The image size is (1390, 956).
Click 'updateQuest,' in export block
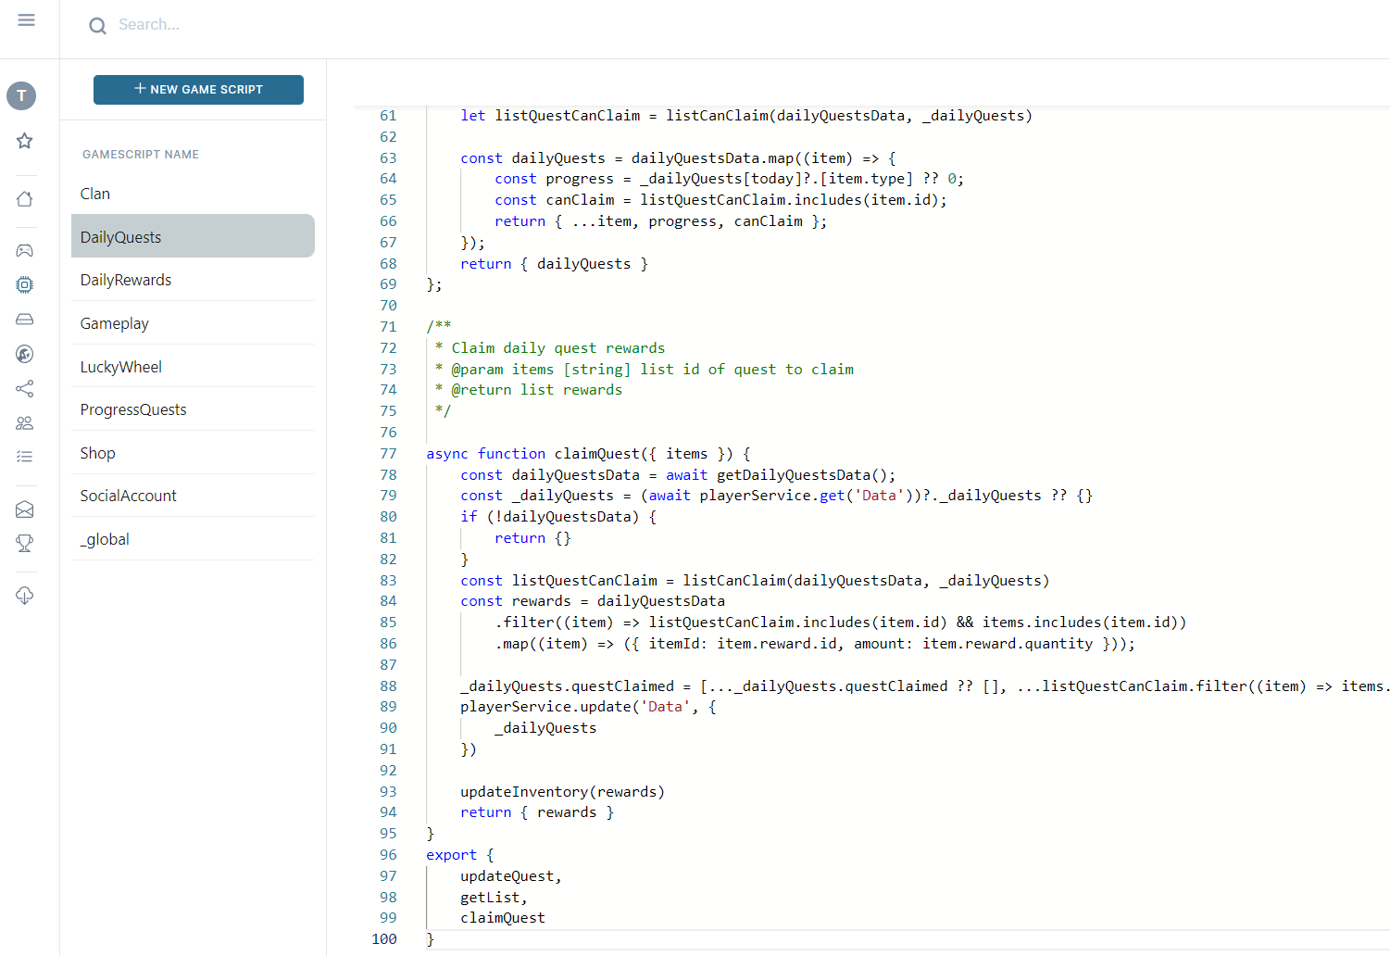[511, 876]
